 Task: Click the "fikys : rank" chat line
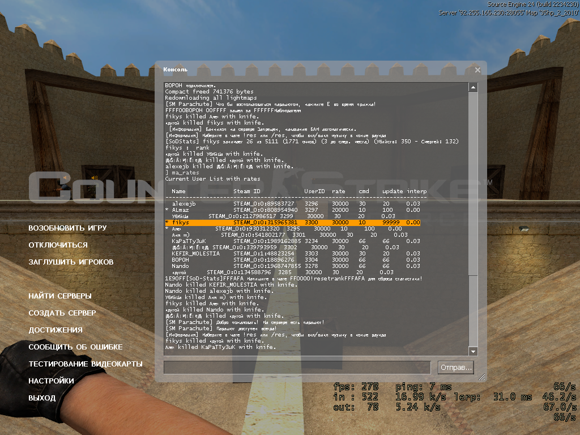click(x=187, y=148)
